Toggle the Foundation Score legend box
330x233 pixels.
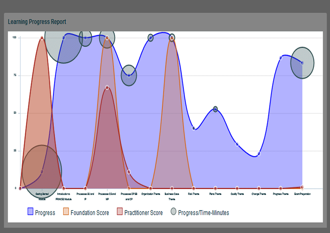pyautogui.click(x=66, y=212)
